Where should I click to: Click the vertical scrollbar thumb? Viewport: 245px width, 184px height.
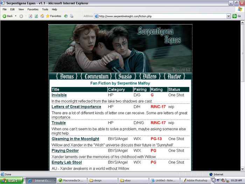click(x=242, y=53)
